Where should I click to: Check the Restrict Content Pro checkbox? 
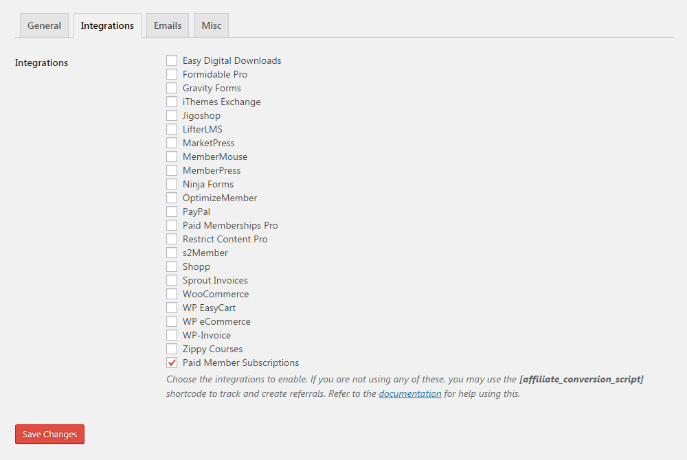point(172,238)
